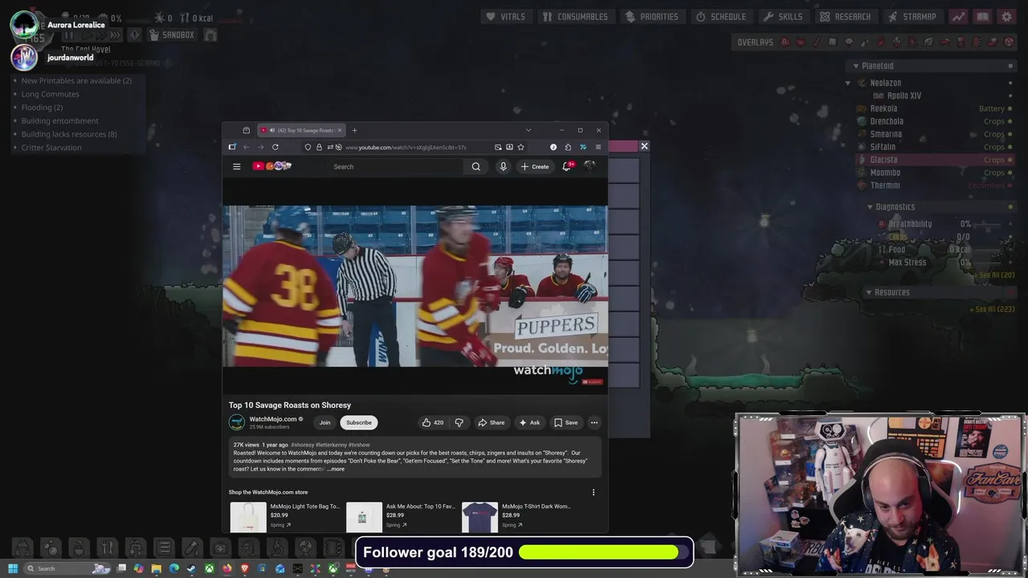Open the Priorities screen
The width and height of the screenshot is (1028, 578).
(652, 16)
